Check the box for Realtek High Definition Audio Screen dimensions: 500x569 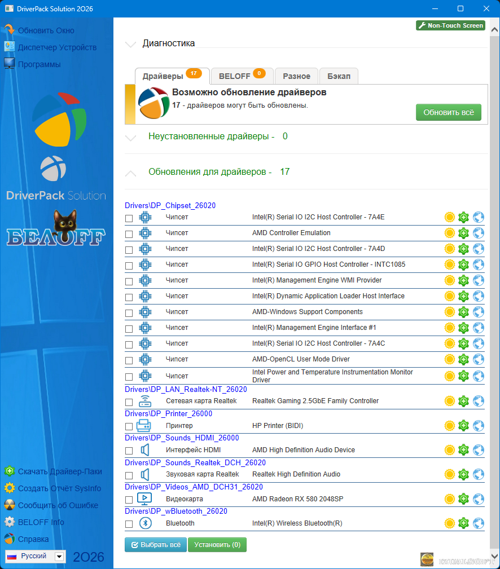(129, 475)
